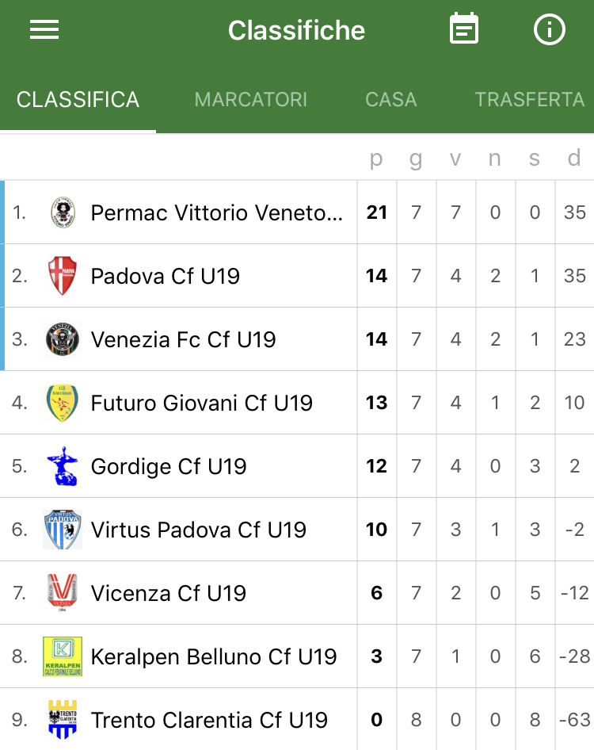Tap Keralpen Belluno green logo

63,656
